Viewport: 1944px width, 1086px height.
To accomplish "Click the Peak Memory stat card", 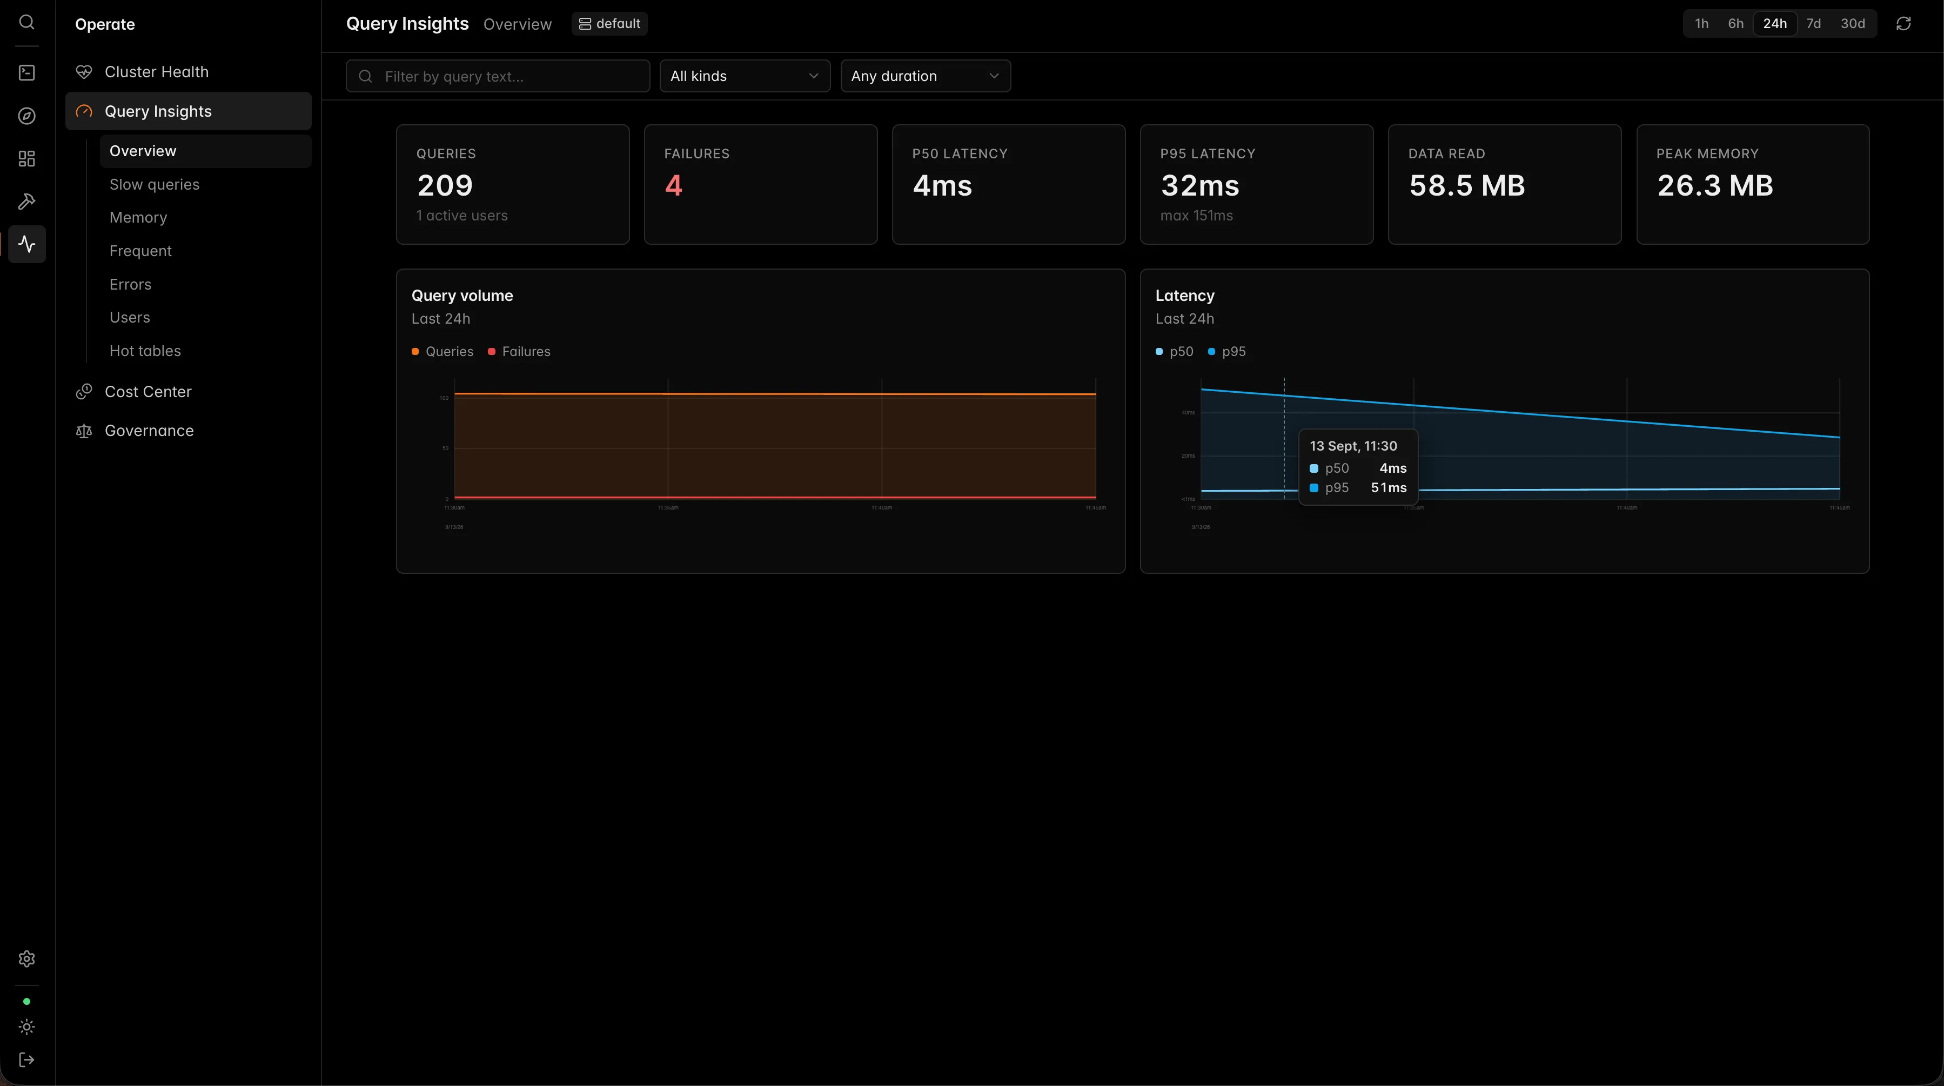I will 1752,184.
